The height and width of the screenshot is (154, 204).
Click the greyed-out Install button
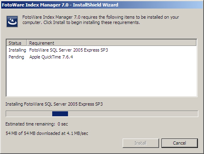point(140,143)
